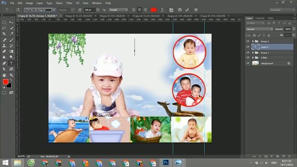The width and height of the screenshot is (297, 167).
Task: Swap foreground and background colors
Action: (x=11, y=80)
